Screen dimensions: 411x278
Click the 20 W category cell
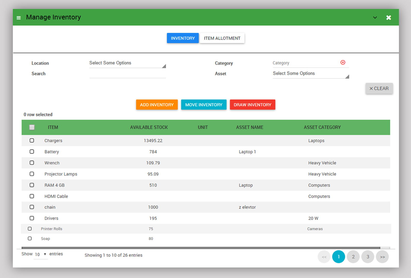(x=313, y=218)
